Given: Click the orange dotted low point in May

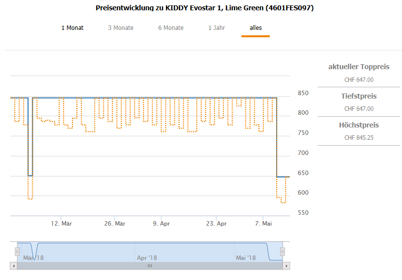Looking at the screenshot, I should [x=284, y=203].
